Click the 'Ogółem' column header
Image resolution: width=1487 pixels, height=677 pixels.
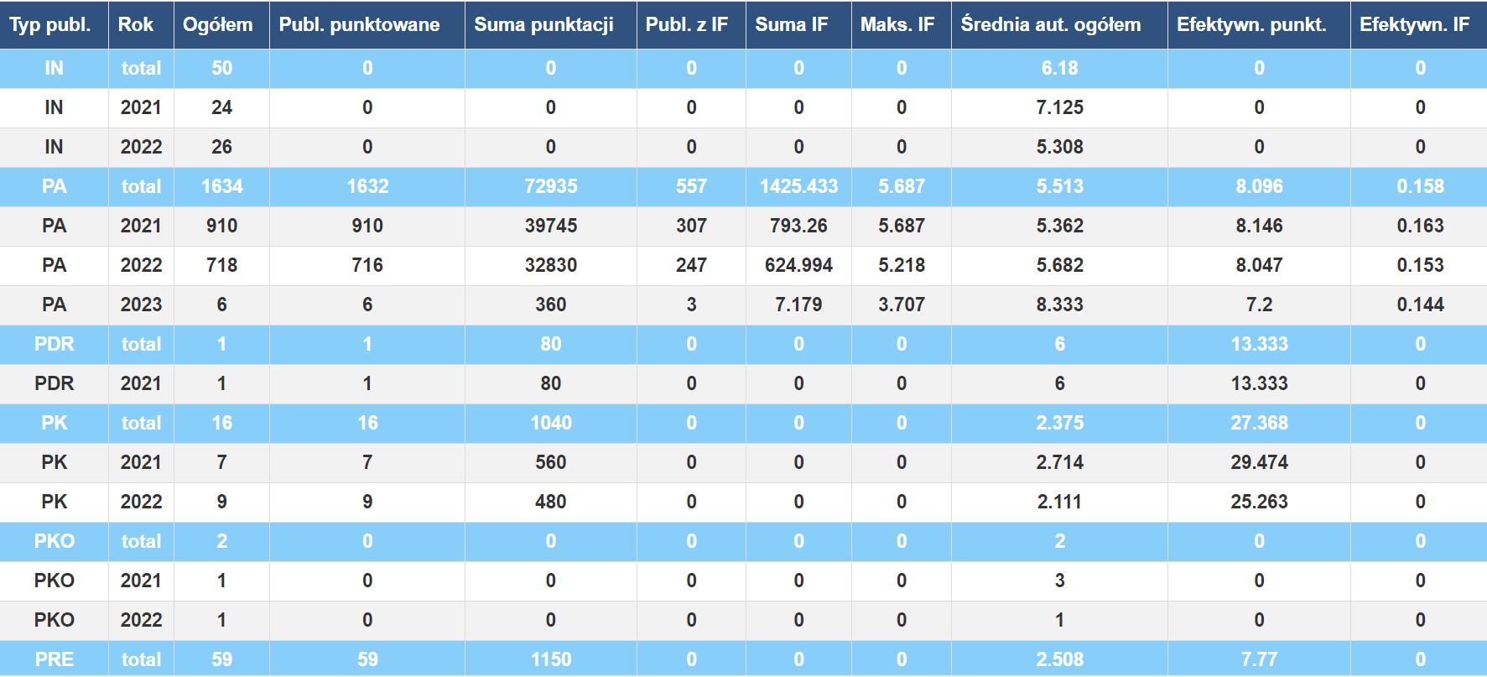(x=218, y=24)
